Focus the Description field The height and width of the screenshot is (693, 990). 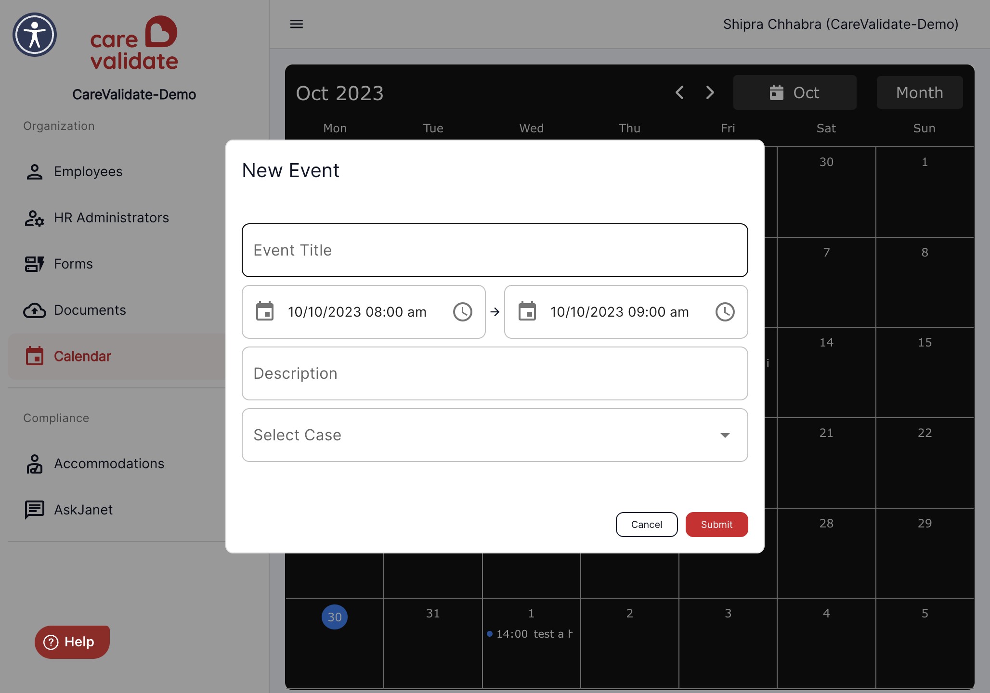495,373
